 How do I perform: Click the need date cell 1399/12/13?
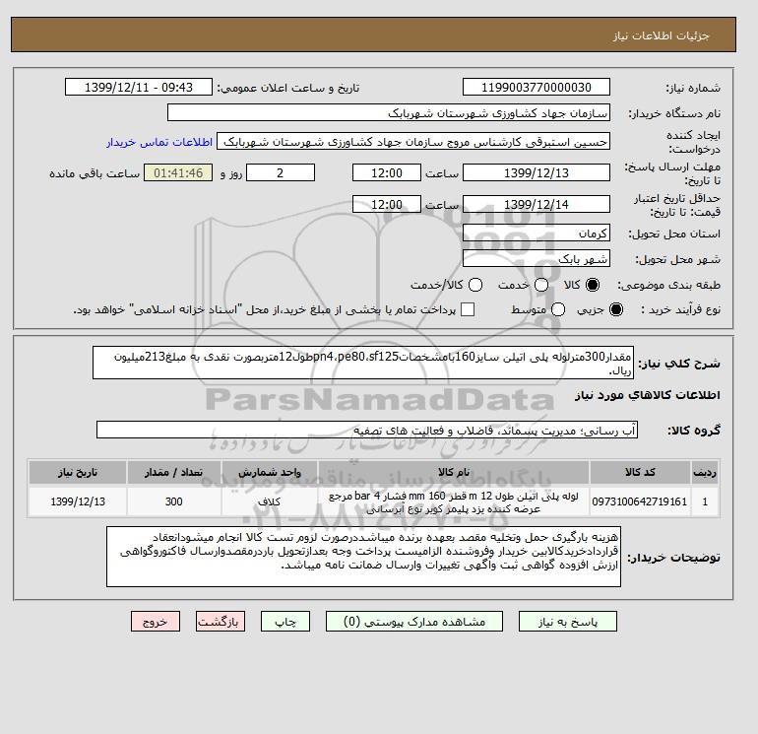click(78, 501)
